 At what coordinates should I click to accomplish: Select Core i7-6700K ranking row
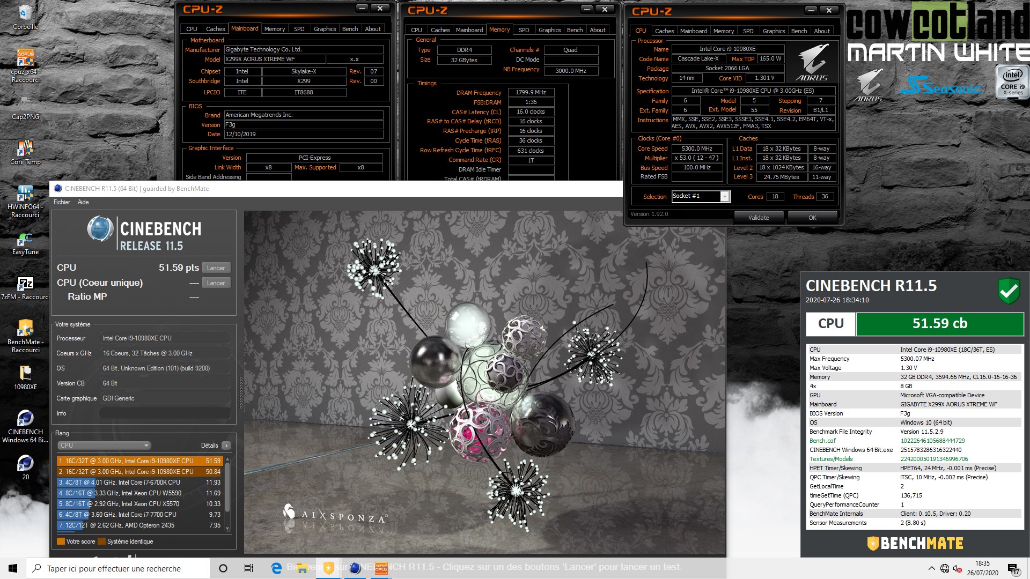(139, 482)
